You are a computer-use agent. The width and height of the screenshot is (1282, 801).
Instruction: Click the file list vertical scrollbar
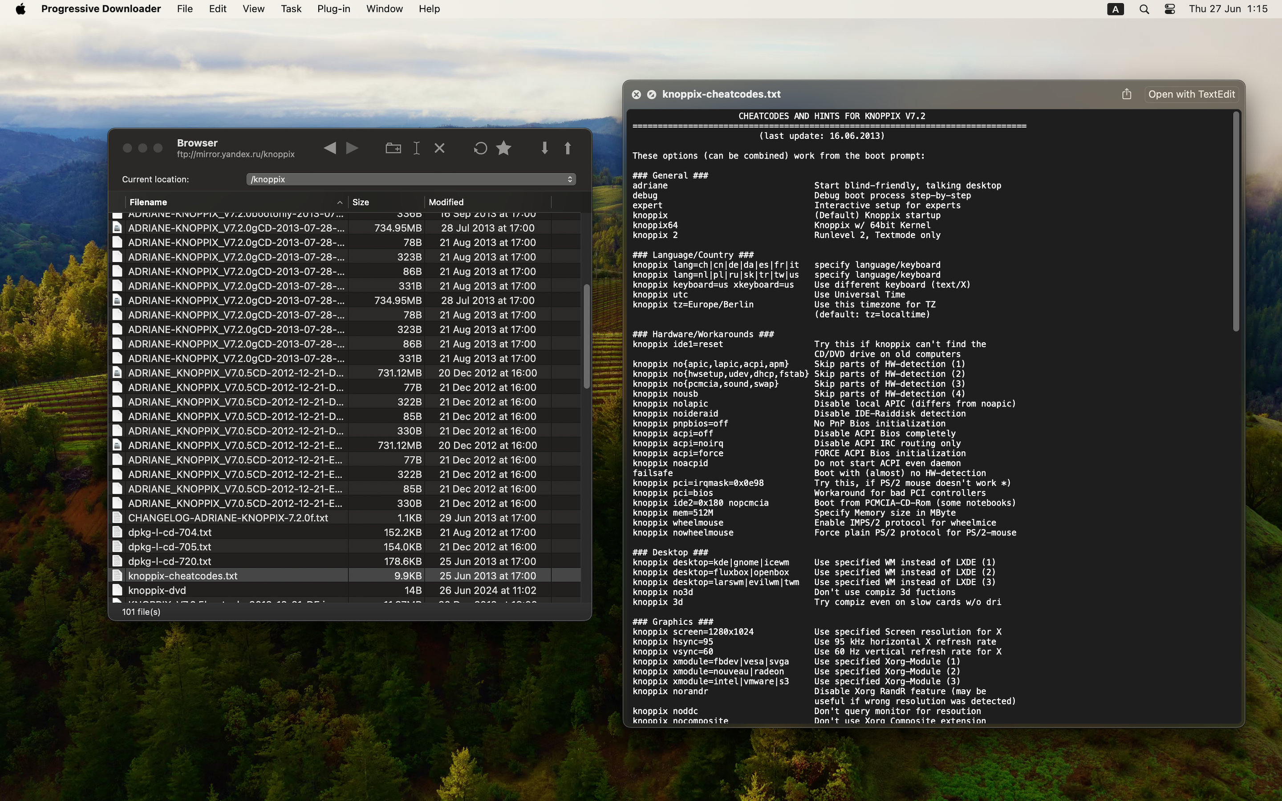pos(586,337)
